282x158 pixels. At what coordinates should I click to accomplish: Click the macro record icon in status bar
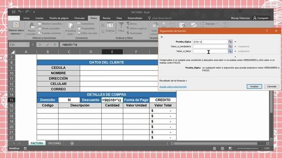click(25, 148)
